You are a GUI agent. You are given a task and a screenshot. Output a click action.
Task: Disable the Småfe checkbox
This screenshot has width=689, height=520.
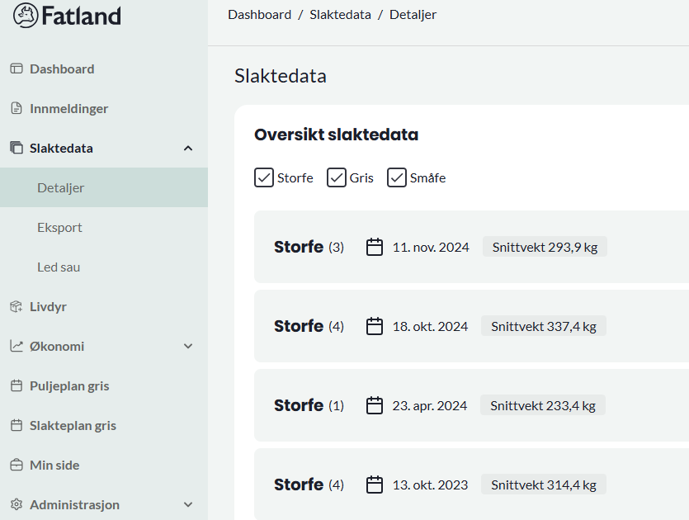click(x=396, y=178)
